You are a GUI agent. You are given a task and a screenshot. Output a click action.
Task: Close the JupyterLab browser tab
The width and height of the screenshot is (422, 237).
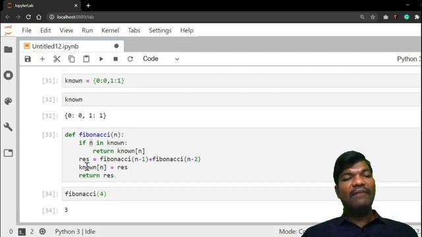pyautogui.click(x=76, y=5)
